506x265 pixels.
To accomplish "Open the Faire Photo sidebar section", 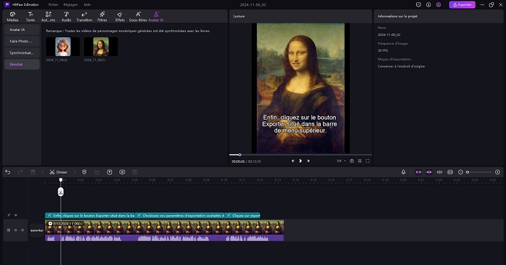I will [22, 41].
